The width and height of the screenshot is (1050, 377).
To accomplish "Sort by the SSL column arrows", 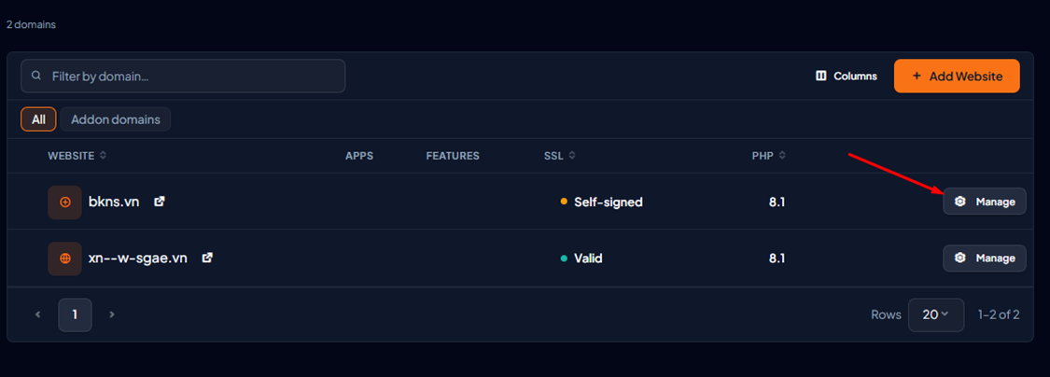I will click(x=572, y=155).
